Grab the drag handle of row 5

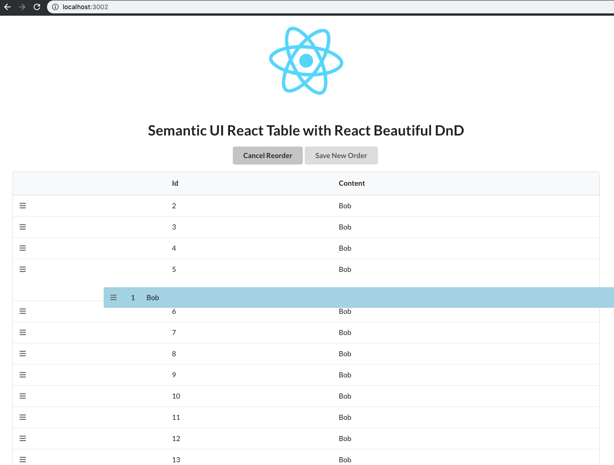tap(23, 269)
